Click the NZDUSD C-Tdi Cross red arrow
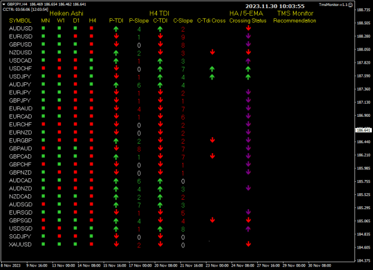The height and width of the screenshot is (270, 373). 212,52
